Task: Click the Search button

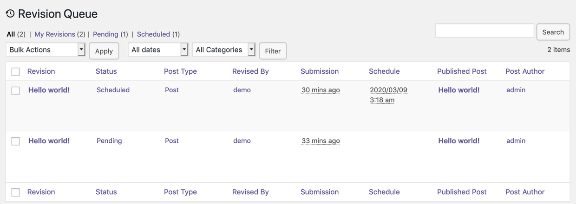Action: 553,32
